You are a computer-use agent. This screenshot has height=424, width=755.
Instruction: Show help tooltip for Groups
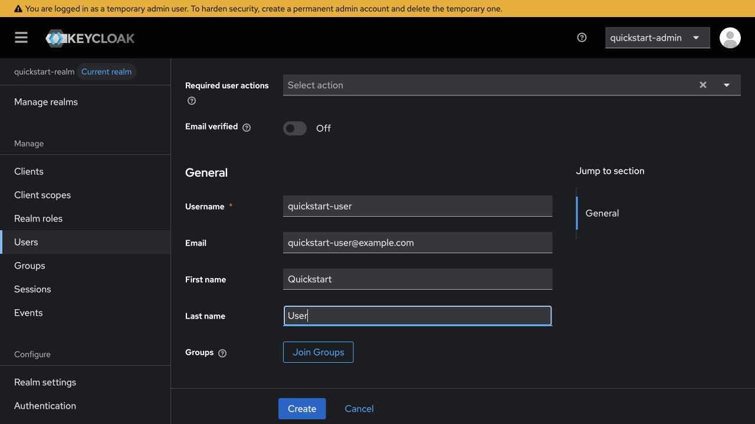[222, 353]
